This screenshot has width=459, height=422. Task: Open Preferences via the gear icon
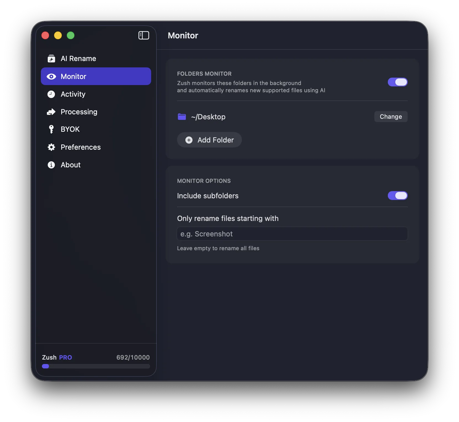pyautogui.click(x=51, y=147)
